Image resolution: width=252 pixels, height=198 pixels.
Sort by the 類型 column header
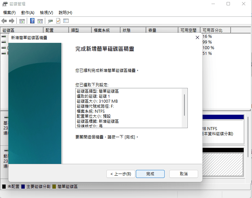pyautogui.click(x=80, y=30)
